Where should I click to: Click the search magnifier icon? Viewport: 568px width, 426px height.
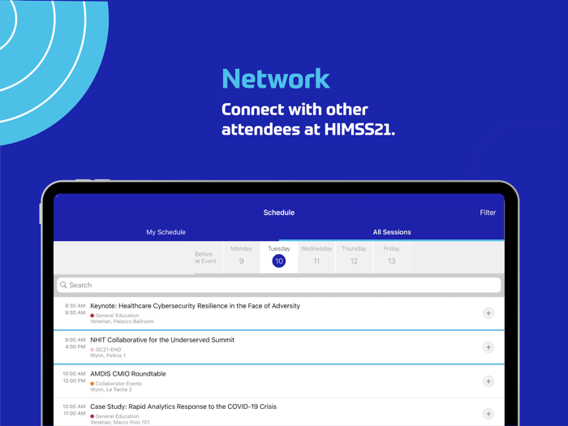[x=63, y=285]
